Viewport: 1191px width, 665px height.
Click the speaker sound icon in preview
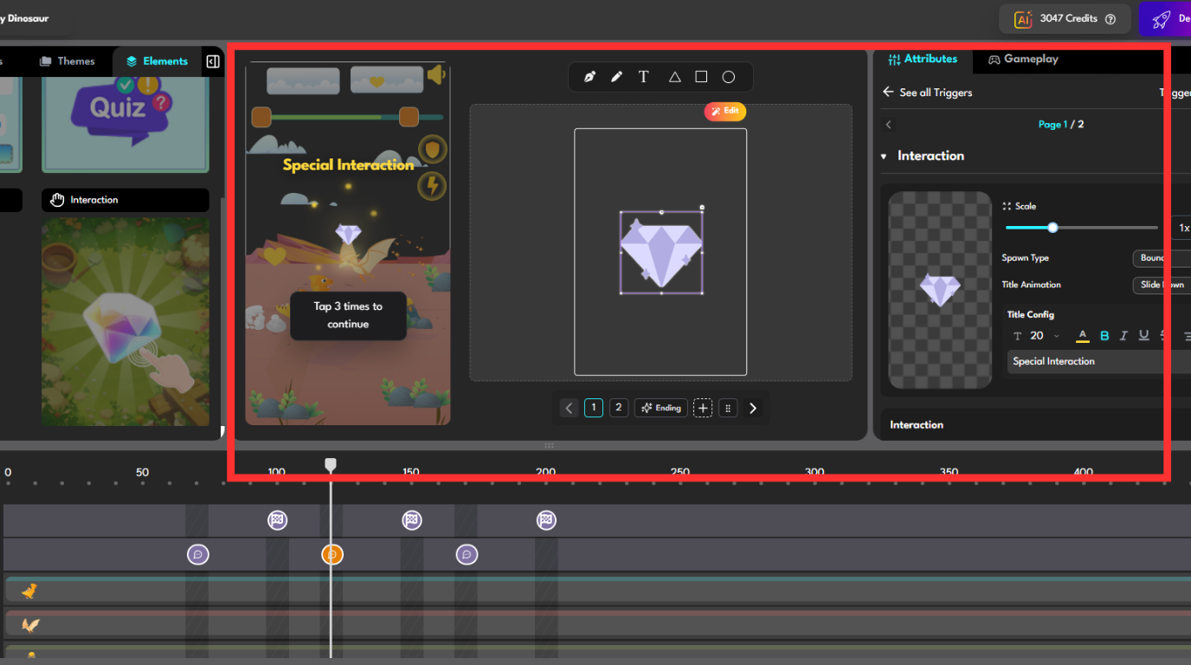click(436, 75)
